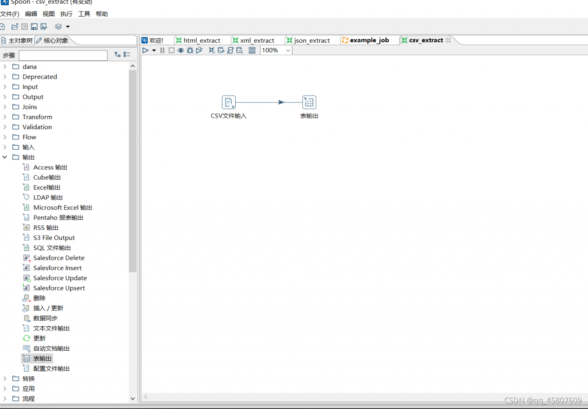Click the expand tree icon beside search
The width and height of the screenshot is (588, 409).
(x=118, y=55)
